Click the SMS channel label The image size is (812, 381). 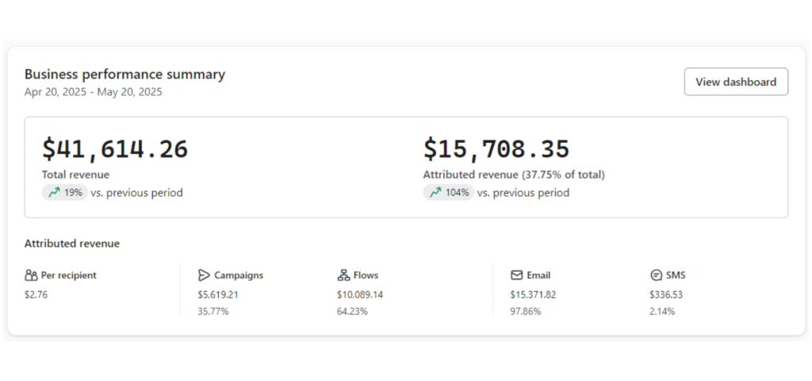pos(676,275)
